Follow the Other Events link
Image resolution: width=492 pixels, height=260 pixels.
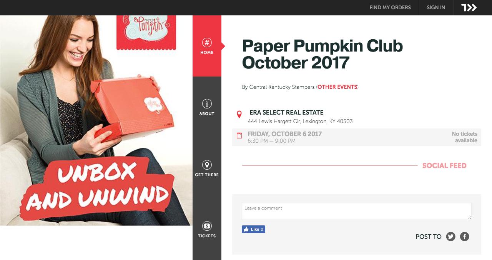point(337,87)
